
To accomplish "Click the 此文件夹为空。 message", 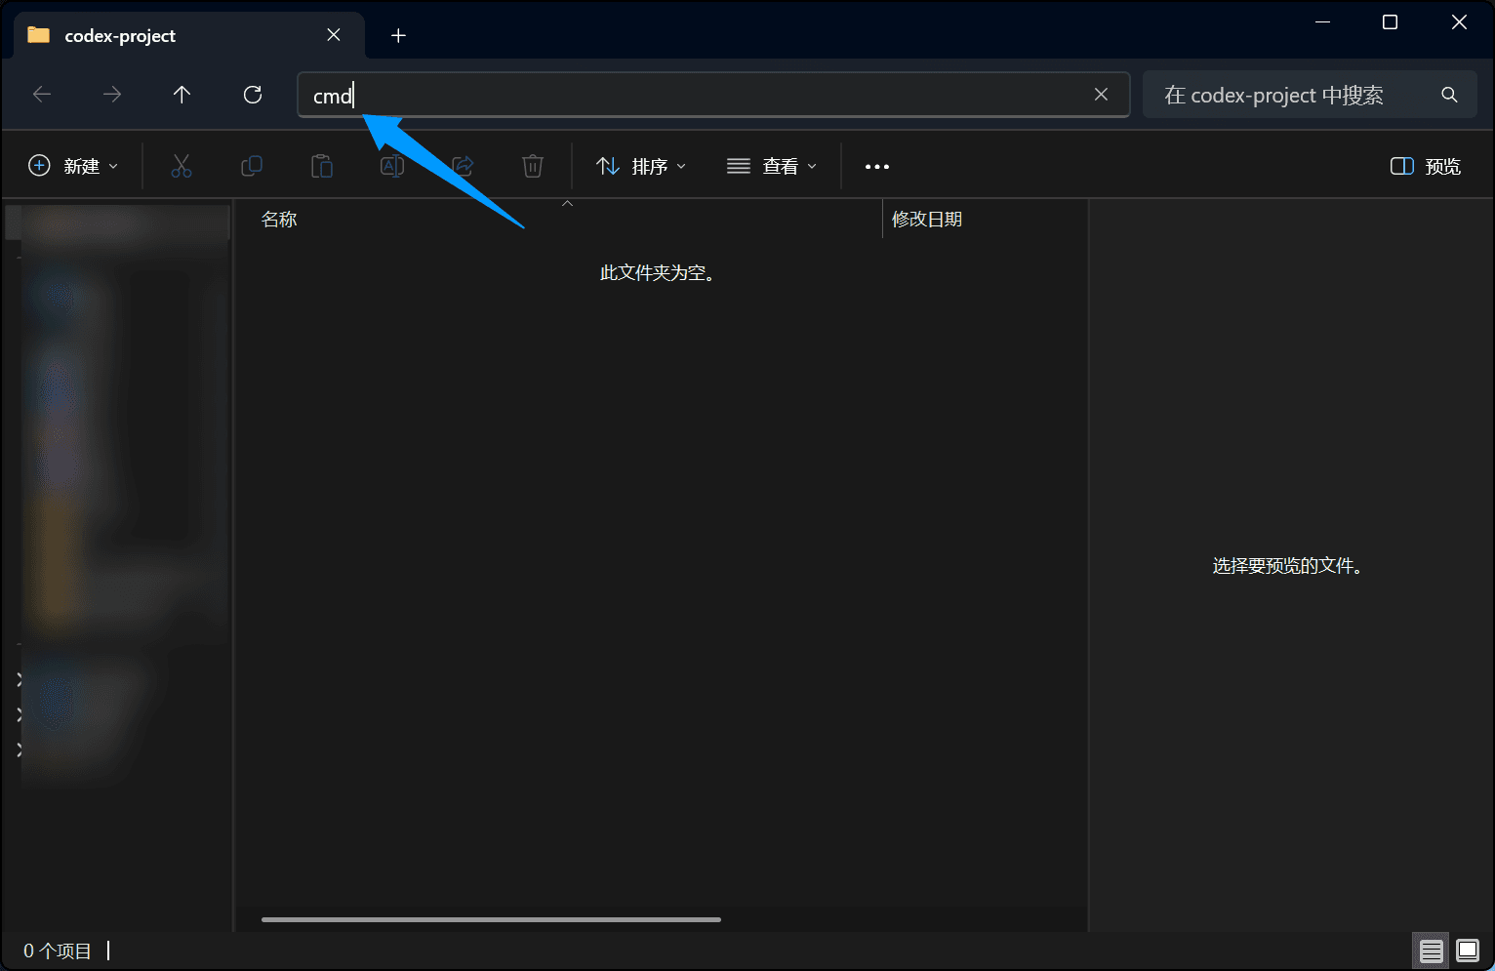I will [659, 273].
